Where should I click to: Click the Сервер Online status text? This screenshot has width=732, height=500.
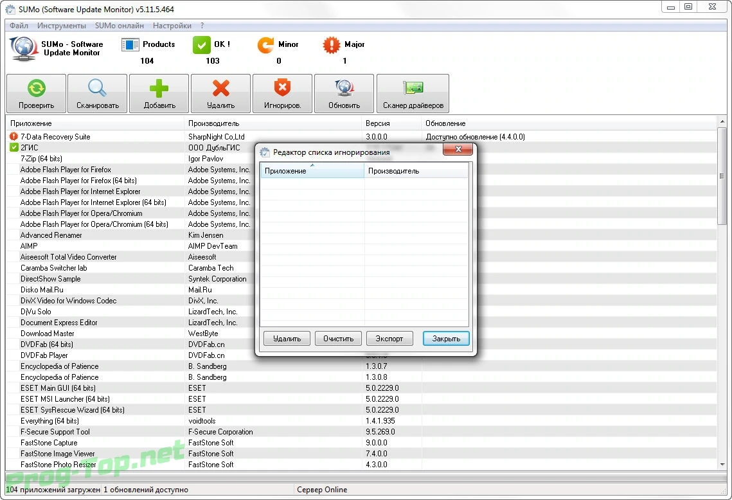point(322,489)
